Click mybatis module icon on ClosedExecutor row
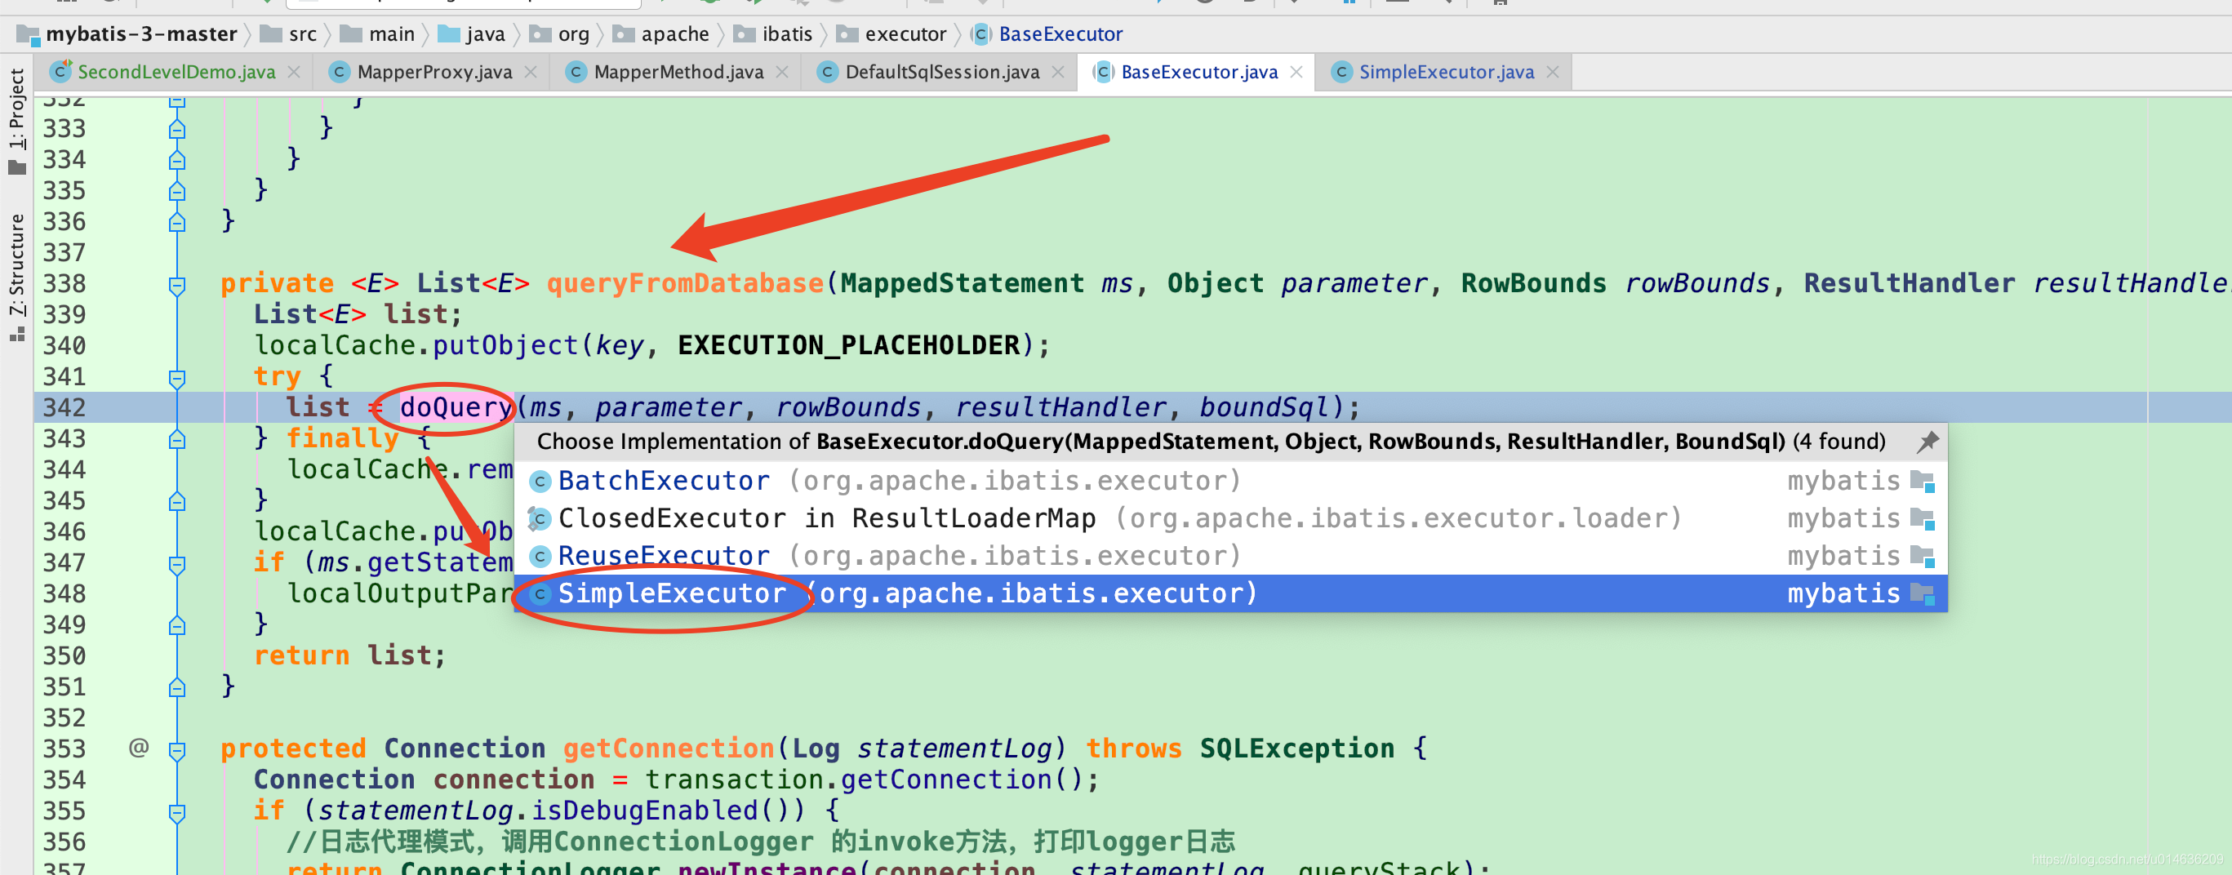 click(1922, 519)
